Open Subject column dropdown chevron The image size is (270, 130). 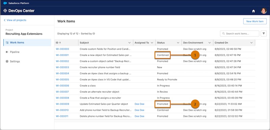[x=130, y=43]
